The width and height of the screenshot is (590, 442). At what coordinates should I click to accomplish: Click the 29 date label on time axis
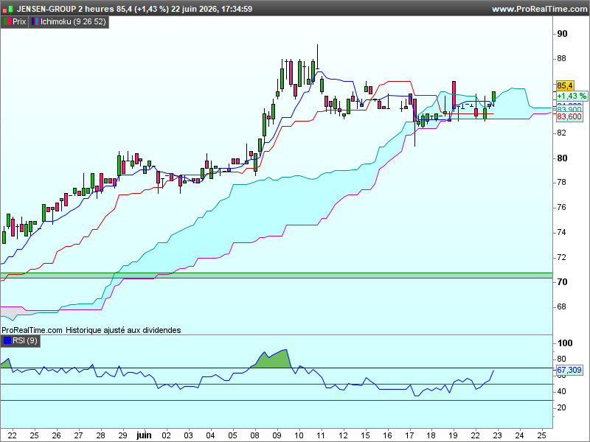[x=122, y=436]
